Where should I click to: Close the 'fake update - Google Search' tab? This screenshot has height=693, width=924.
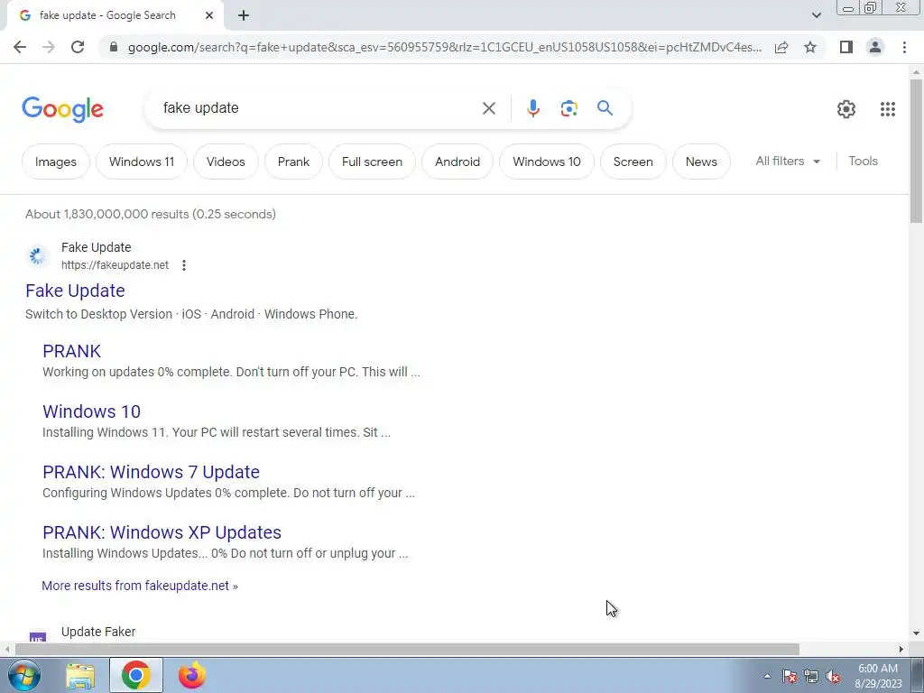tap(209, 16)
